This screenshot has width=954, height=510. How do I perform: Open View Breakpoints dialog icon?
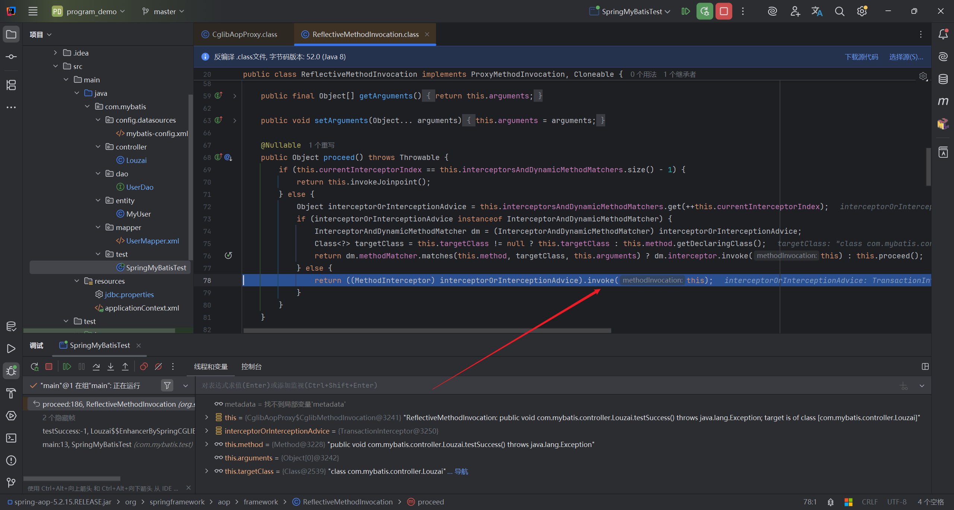144,367
